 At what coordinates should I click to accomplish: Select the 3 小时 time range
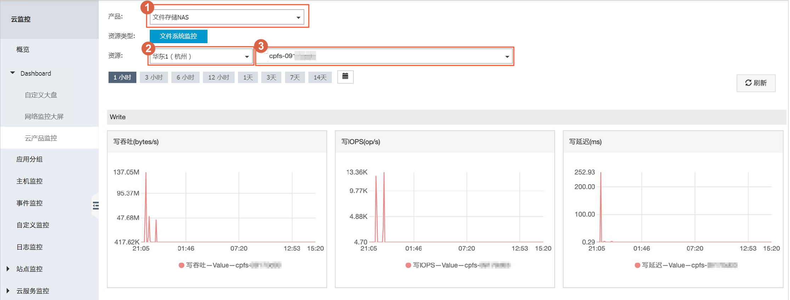pos(154,77)
